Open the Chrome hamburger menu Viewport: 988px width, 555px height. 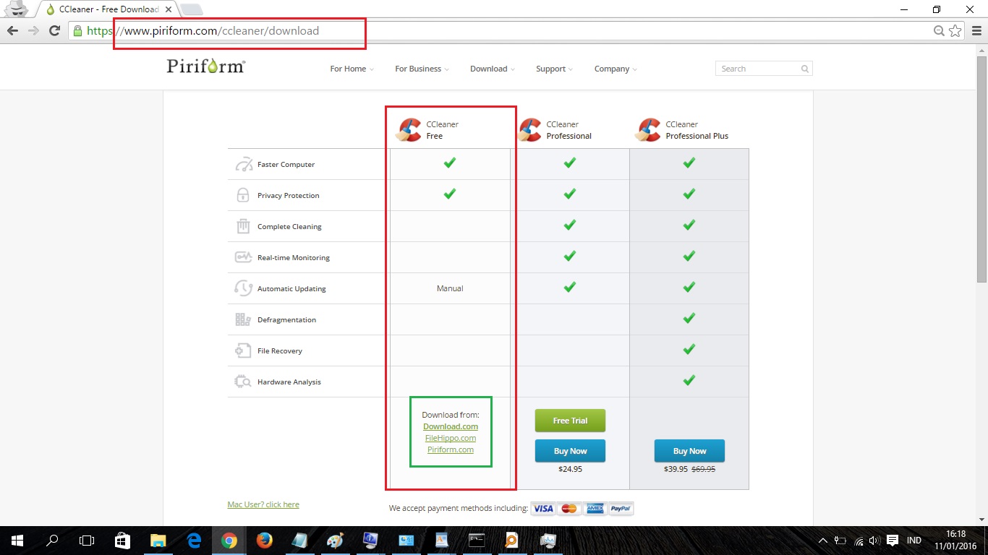pyautogui.click(x=976, y=30)
